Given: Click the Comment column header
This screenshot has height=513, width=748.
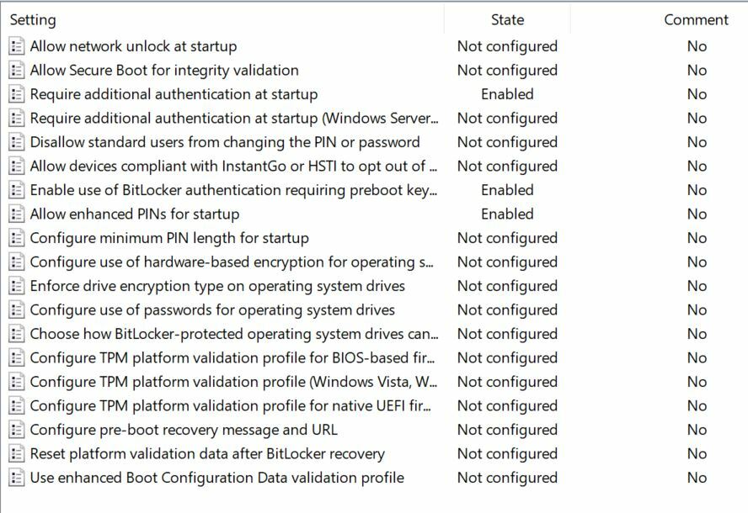Looking at the screenshot, I should click(696, 19).
